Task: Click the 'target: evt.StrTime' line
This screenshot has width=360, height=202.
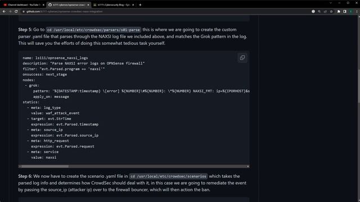Action: [x=49, y=118]
